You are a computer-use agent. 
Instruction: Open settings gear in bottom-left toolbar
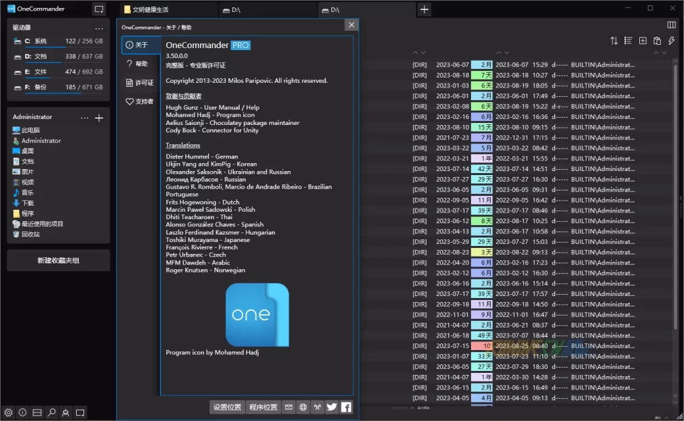click(x=9, y=412)
